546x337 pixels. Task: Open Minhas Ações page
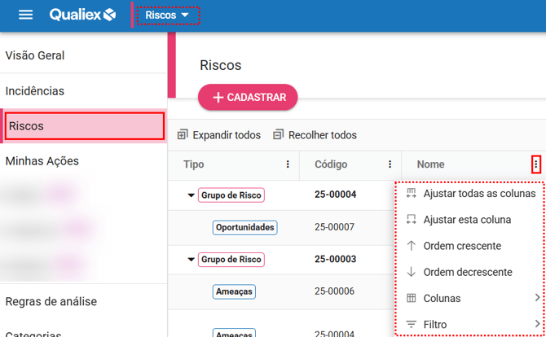[42, 161]
